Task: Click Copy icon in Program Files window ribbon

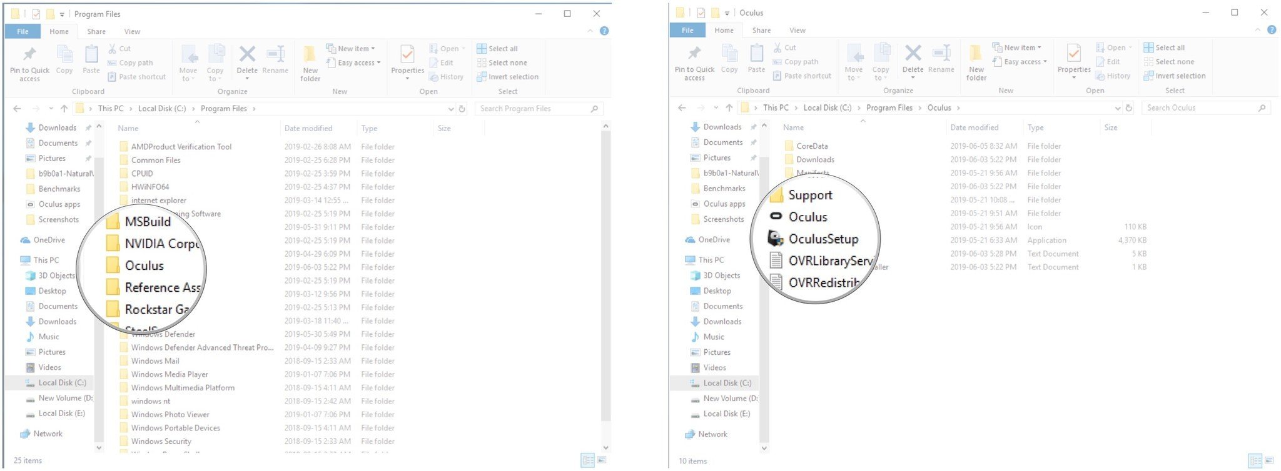Action: tap(64, 54)
